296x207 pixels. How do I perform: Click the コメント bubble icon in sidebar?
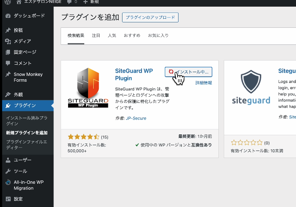click(x=8, y=63)
